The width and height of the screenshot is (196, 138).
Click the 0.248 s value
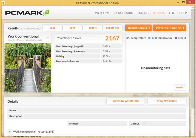coord(106,51)
